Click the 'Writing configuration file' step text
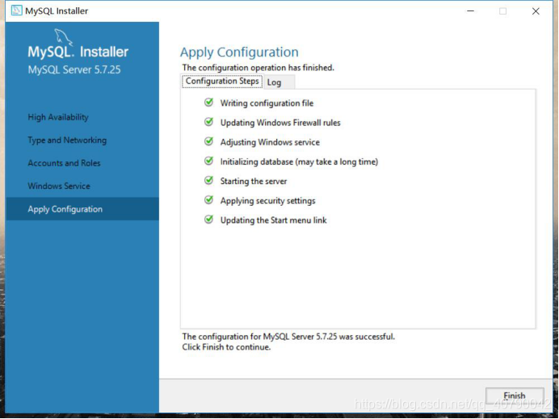Screen dimensions: 559x419 click(x=267, y=103)
